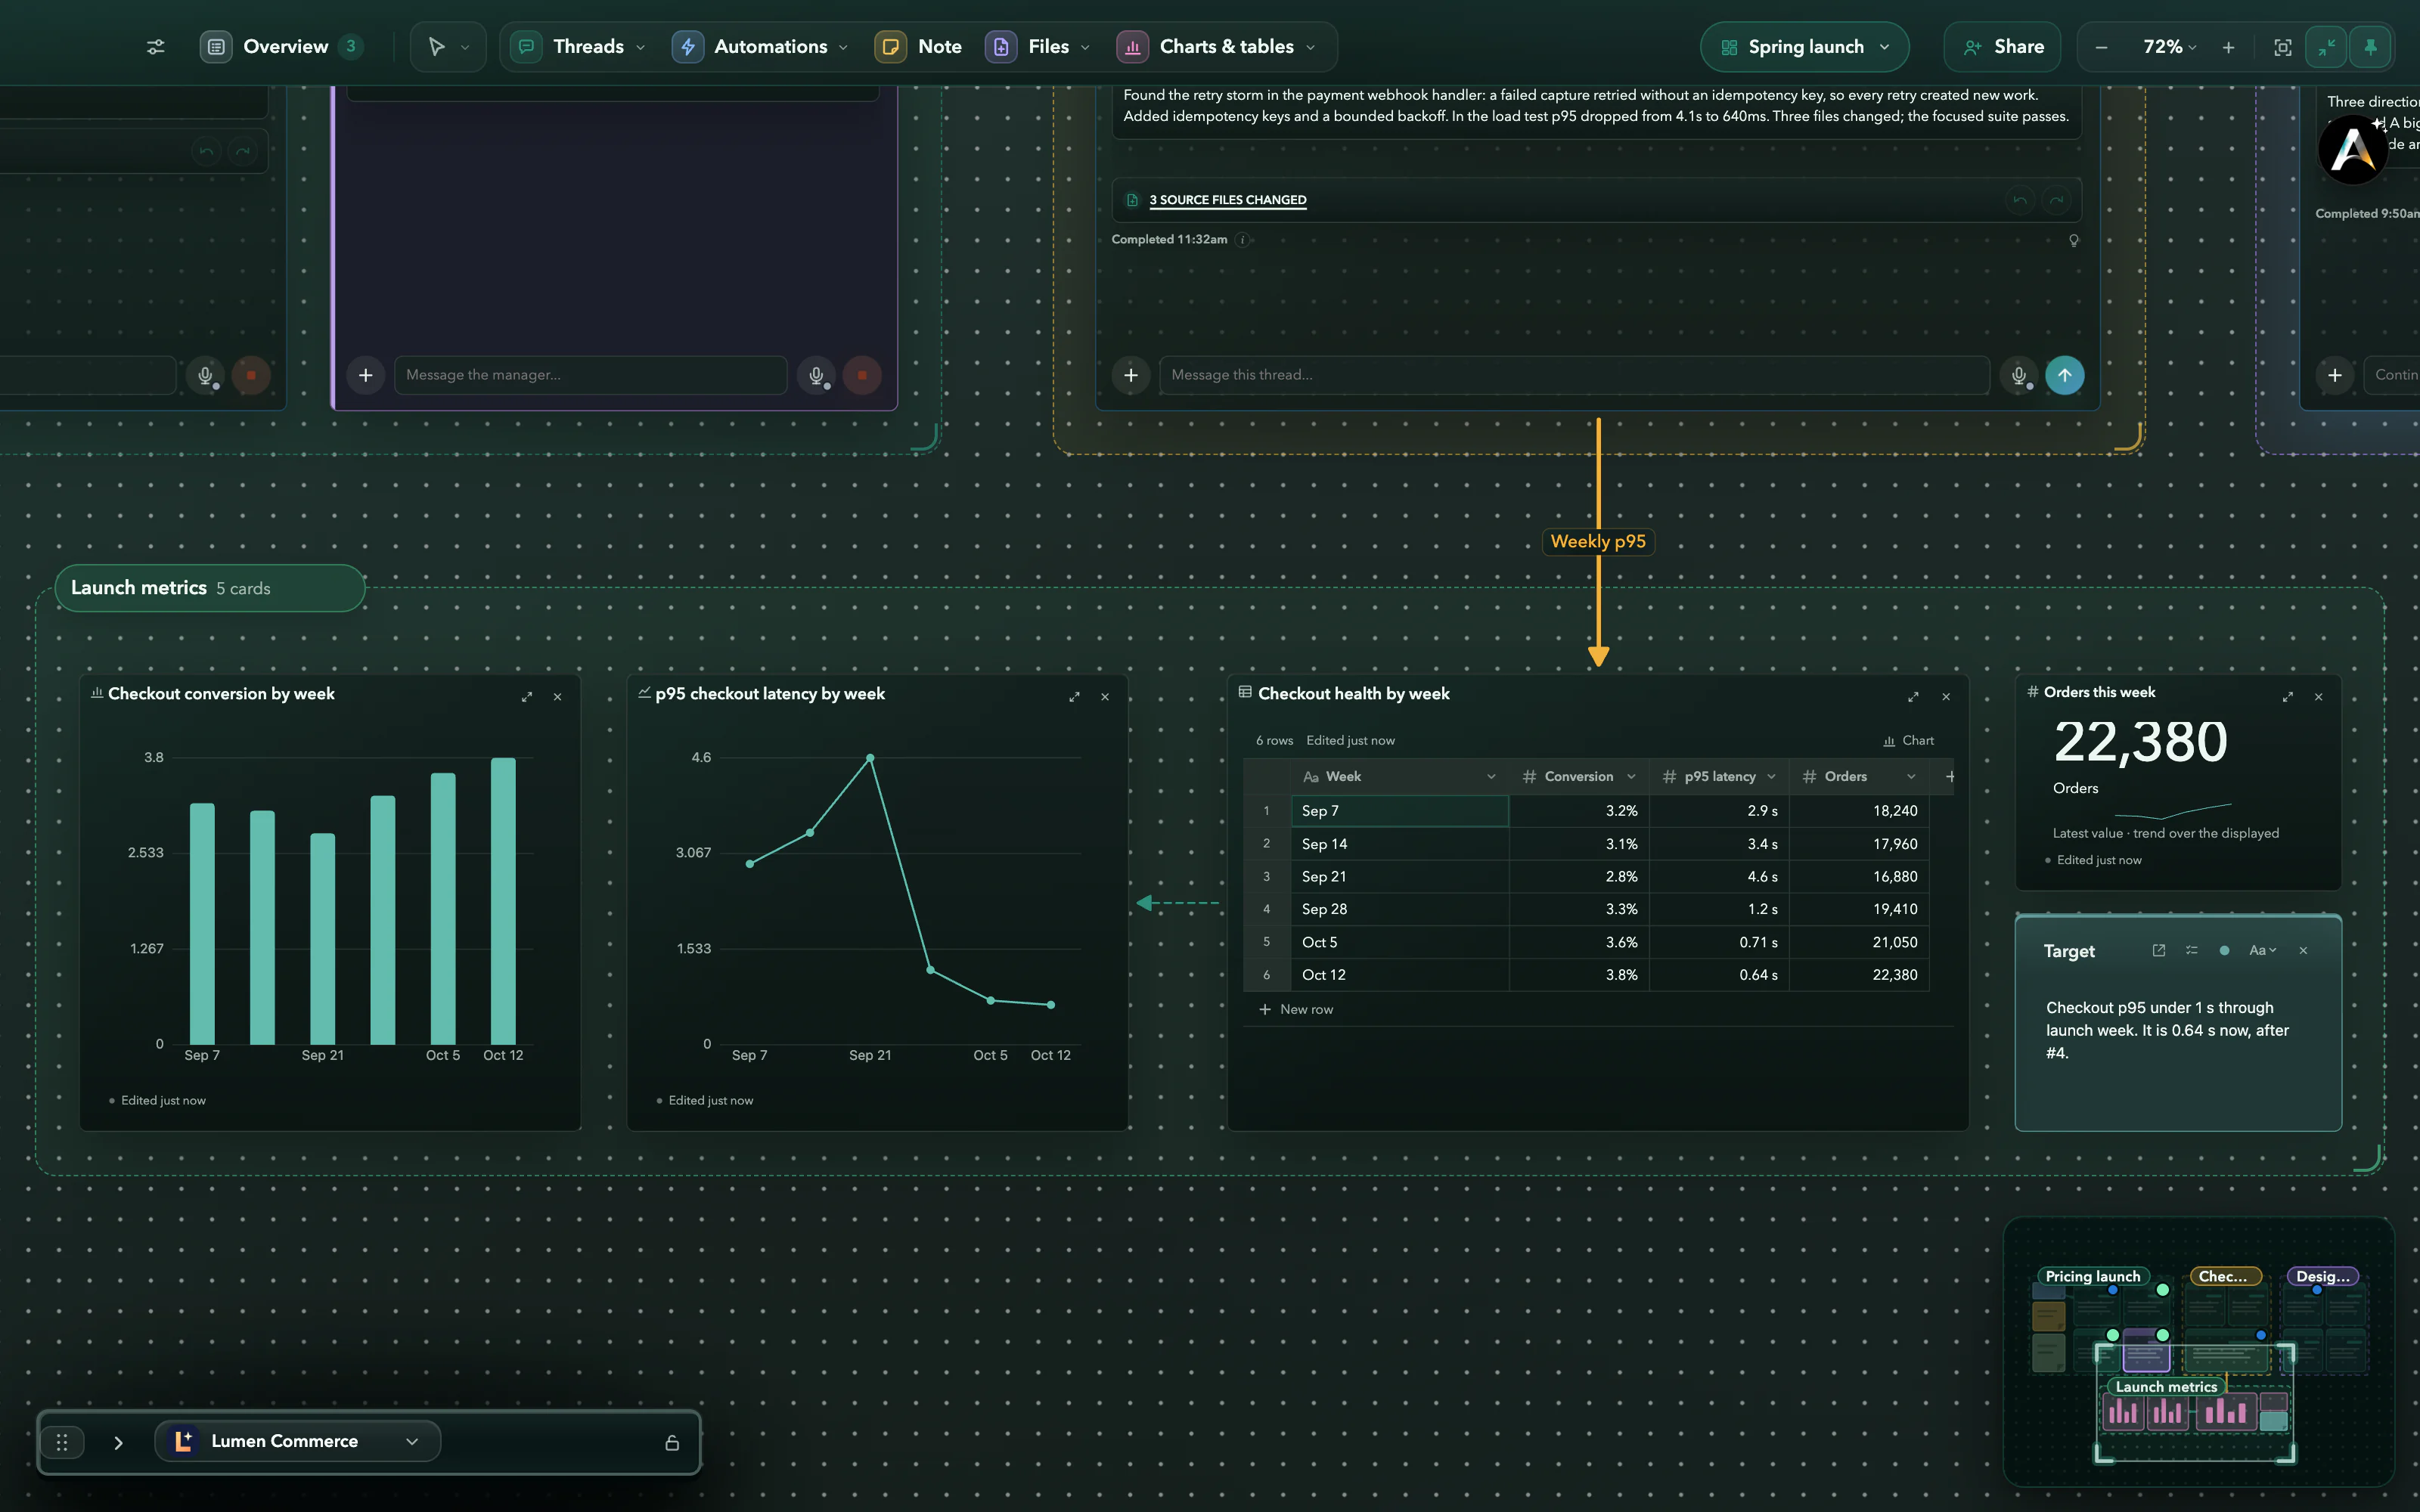Select the pointer cursor tool
The width and height of the screenshot is (2420, 1512).
436,47
